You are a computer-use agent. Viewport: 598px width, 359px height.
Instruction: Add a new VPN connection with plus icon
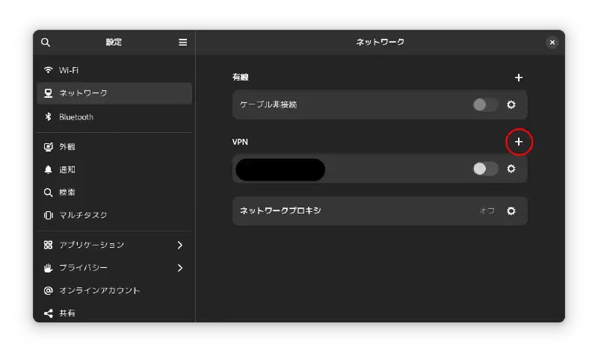[x=518, y=142]
